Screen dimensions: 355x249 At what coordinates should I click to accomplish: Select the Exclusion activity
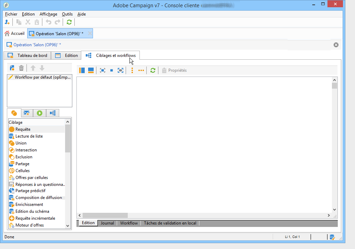pyautogui.click(x=37, y=157)
